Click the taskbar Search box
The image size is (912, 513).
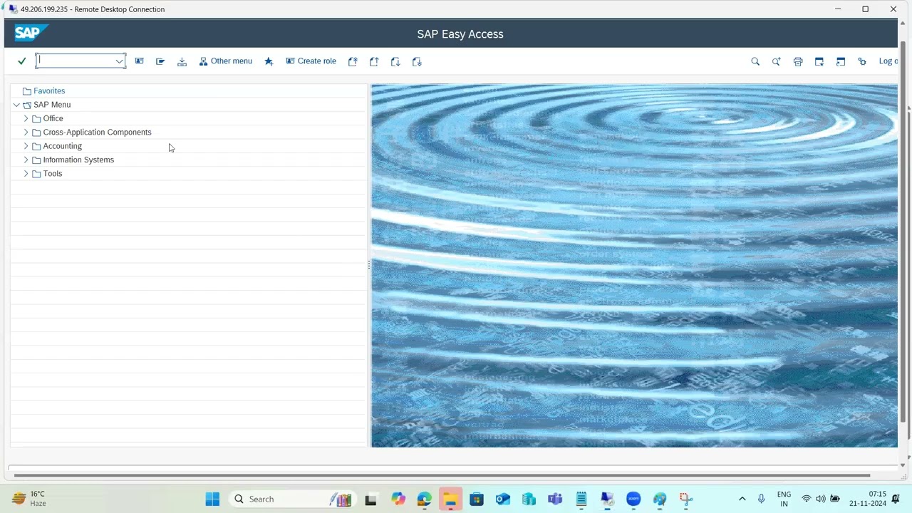tap(294, 499)
